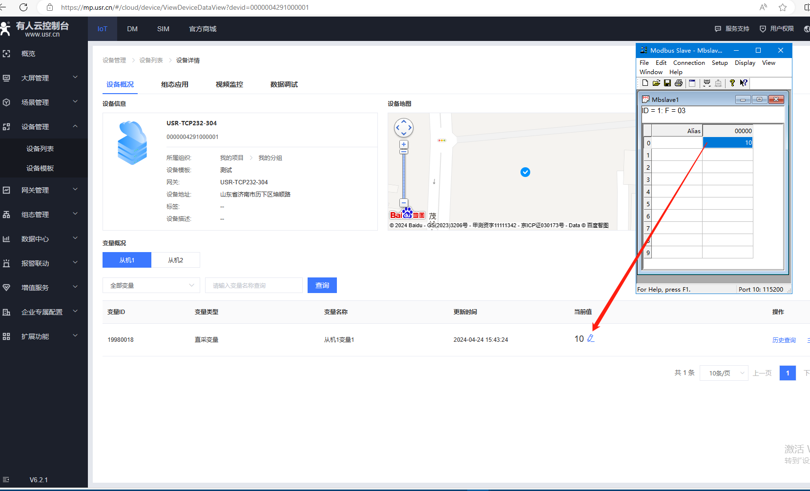Click the Connect icon in Modbus toolbar
This screenshot has width=810, height=491.
point(706,83)
